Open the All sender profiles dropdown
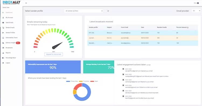This screenshot has width=202, height=106. point(84,11)
